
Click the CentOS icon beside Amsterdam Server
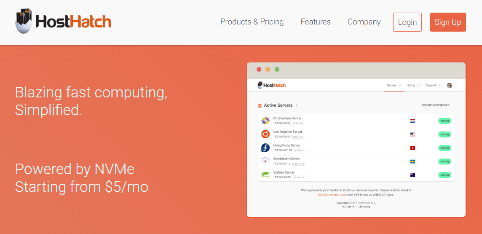tap(265, 121)
